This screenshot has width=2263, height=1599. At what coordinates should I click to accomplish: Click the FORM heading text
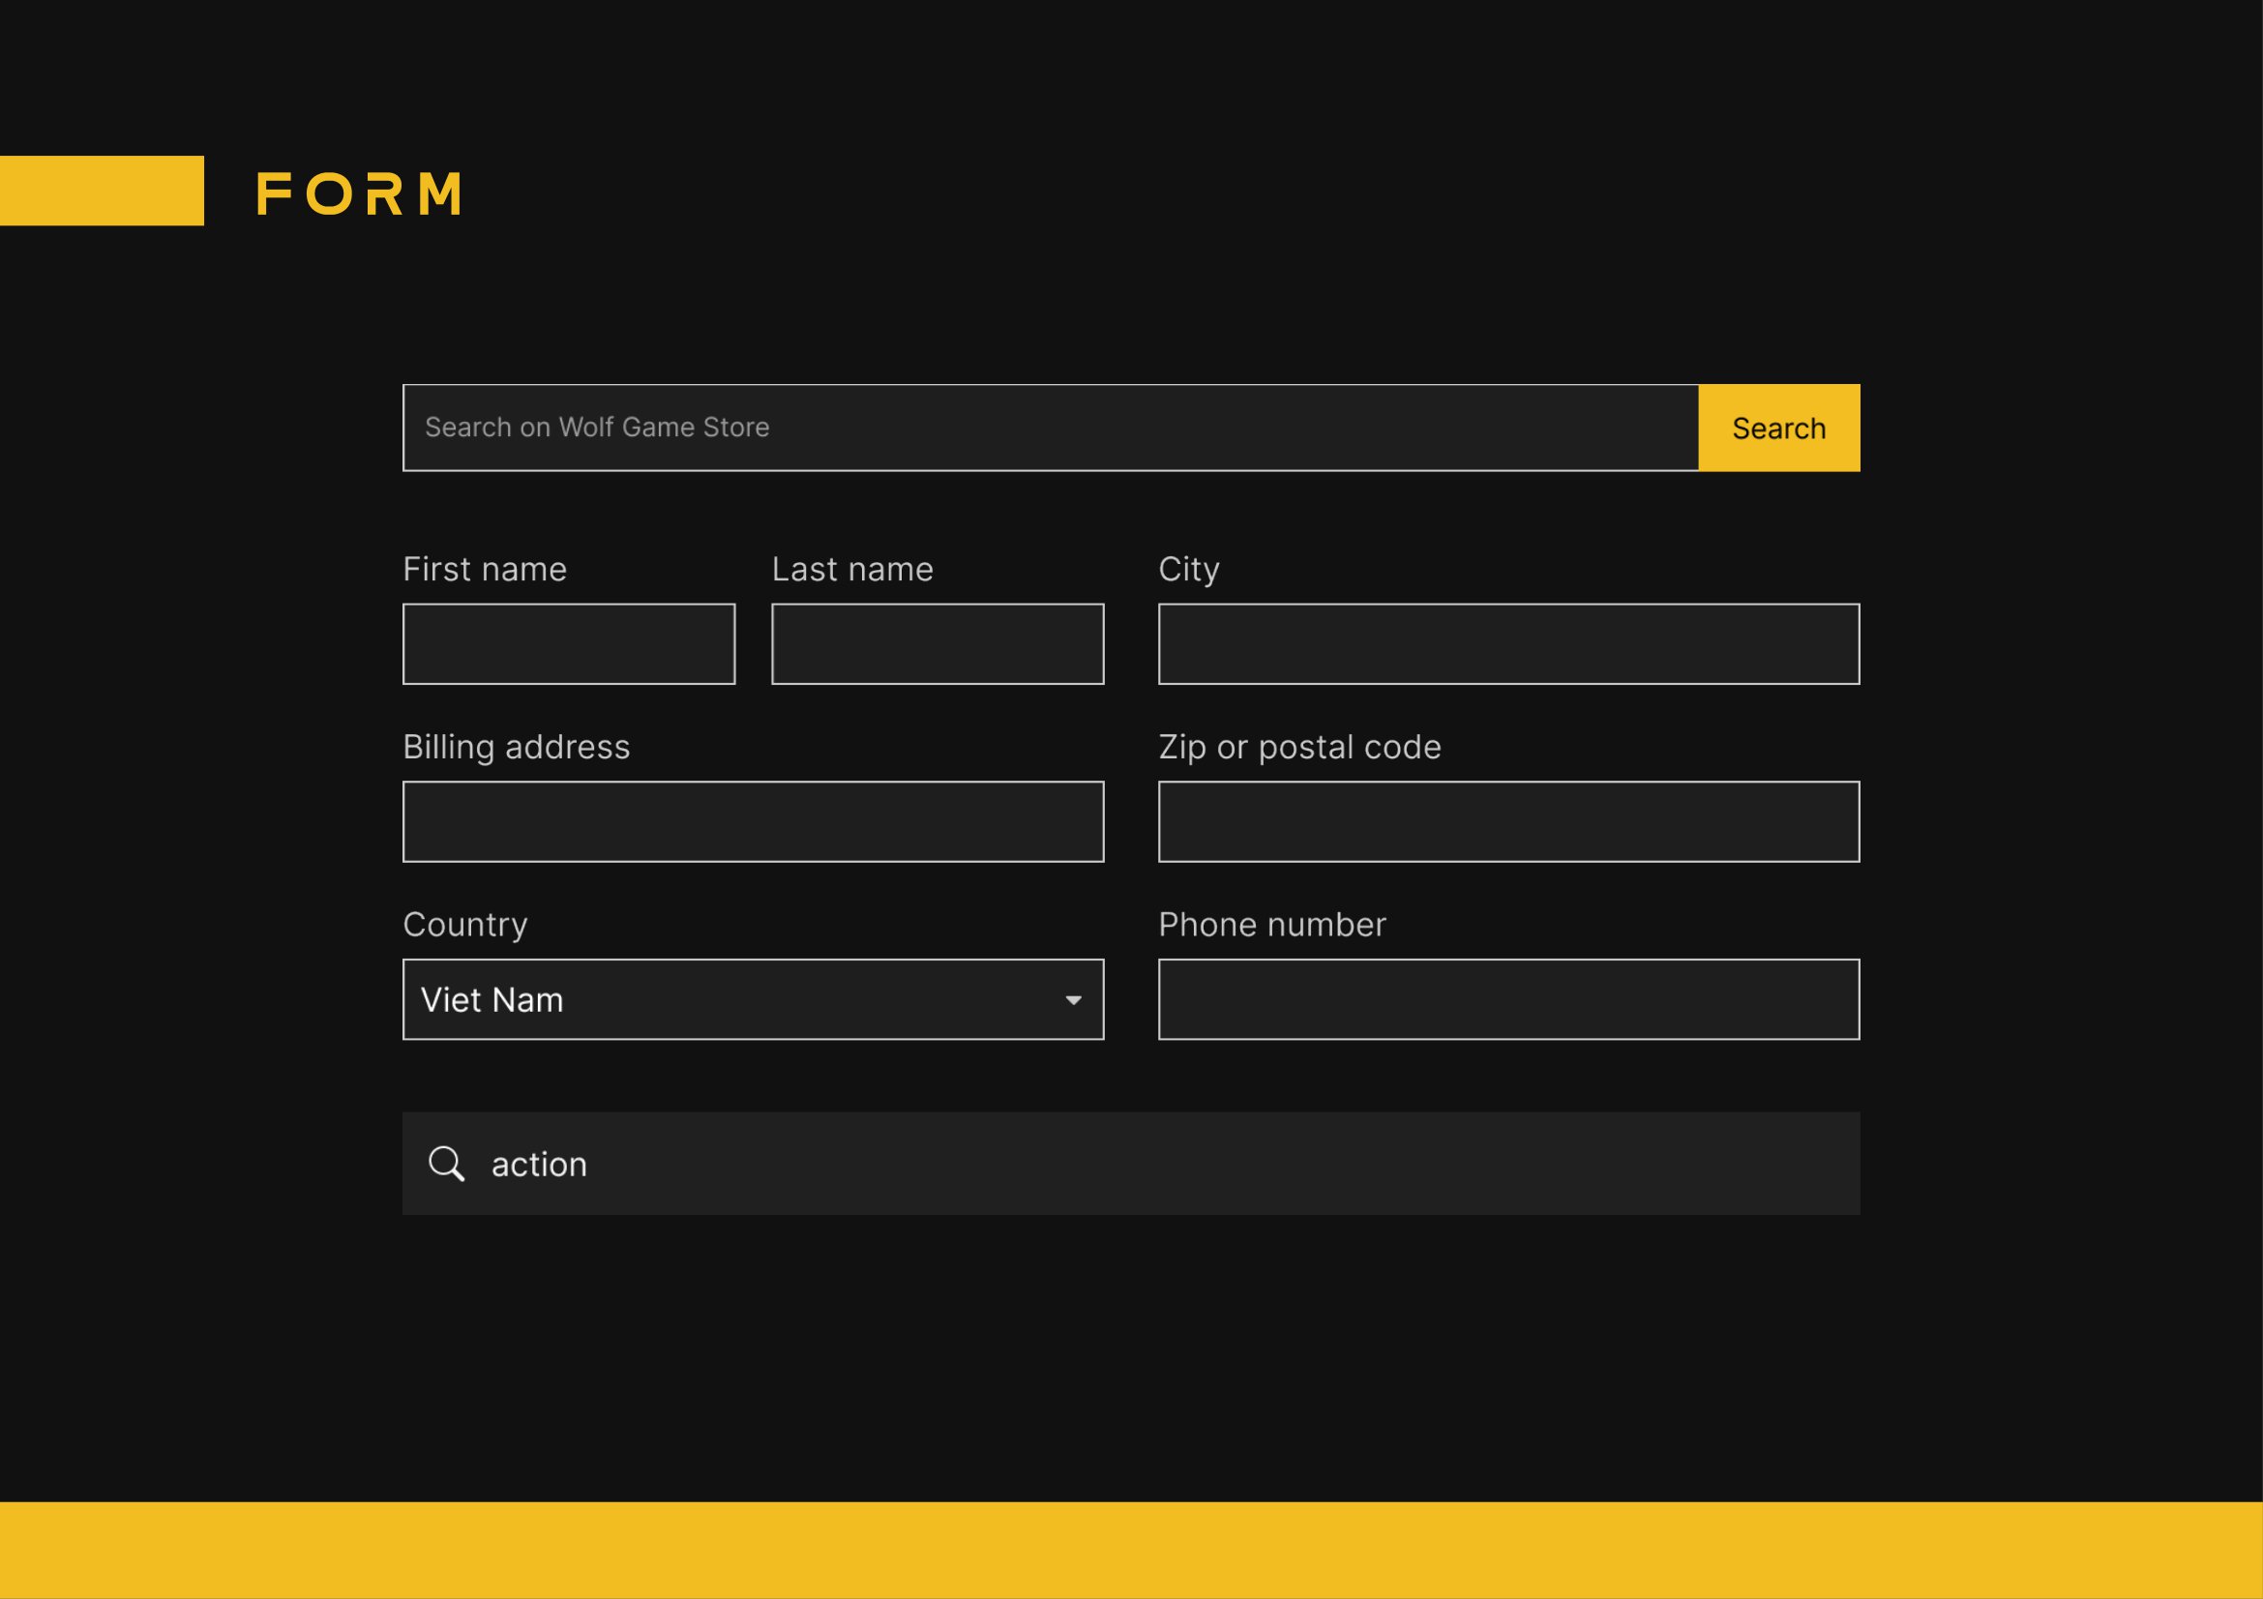coord(360,193)
